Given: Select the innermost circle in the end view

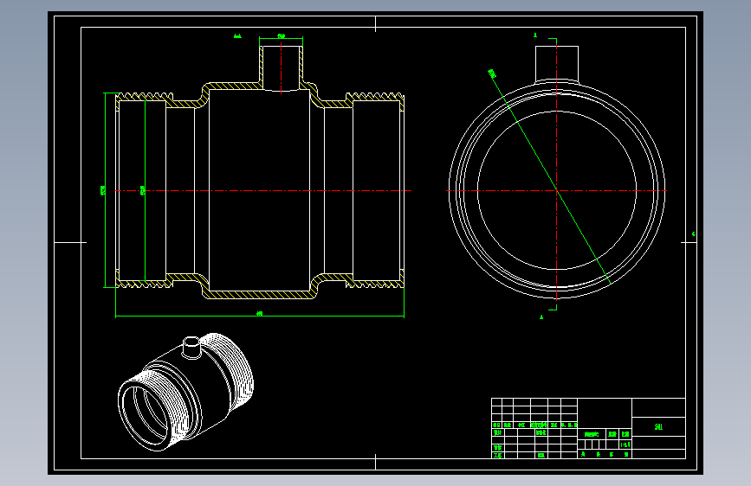Looking at the screenshot, I should coord(557,190).
